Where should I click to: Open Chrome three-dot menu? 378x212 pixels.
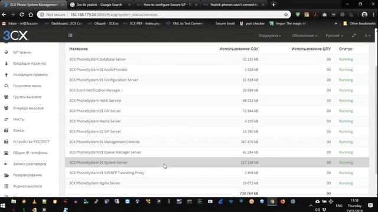point(373,15)
